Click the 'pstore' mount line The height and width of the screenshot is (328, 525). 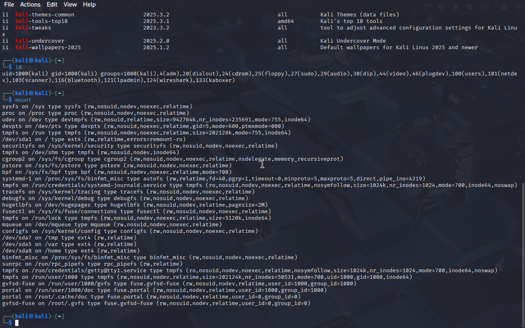[x=117, y=166]
